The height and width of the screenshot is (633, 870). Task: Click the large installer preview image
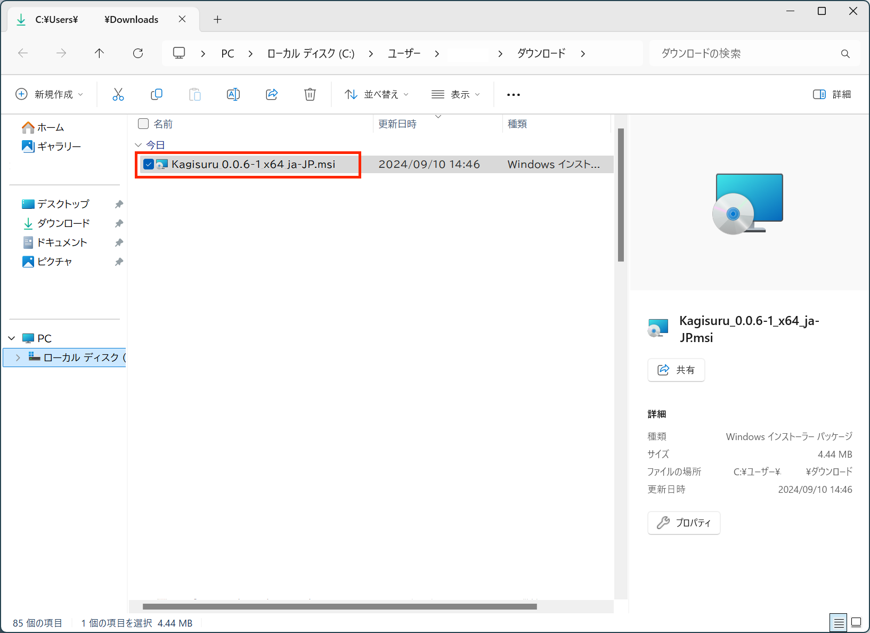747,204
